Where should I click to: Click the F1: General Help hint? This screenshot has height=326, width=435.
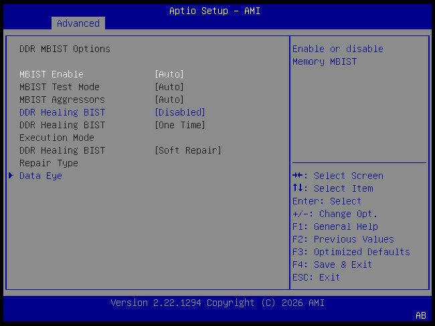[335, 226]
